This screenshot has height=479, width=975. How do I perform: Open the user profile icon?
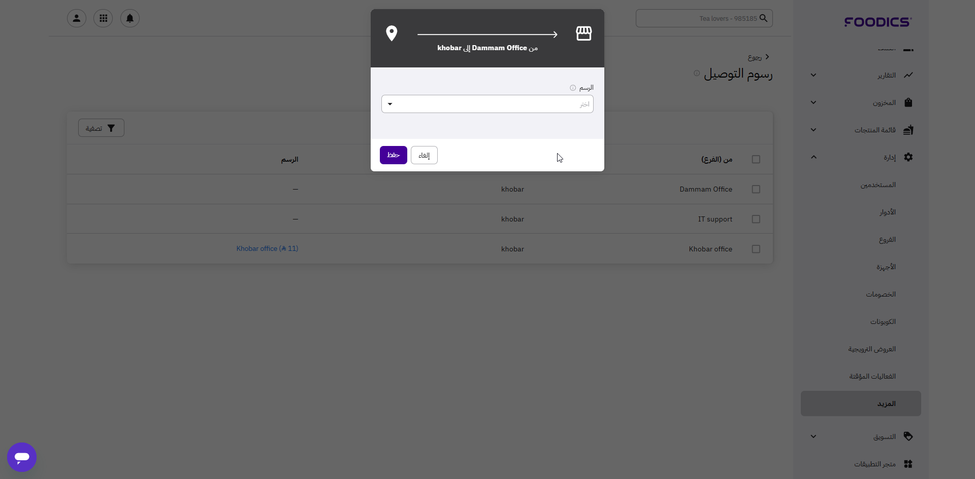[77, 18]
